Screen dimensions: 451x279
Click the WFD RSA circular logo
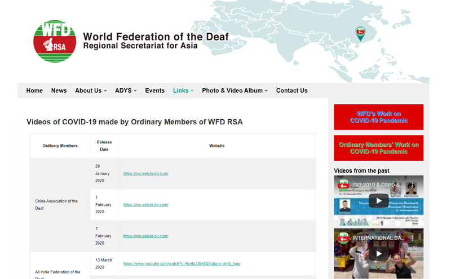[55, 41]
